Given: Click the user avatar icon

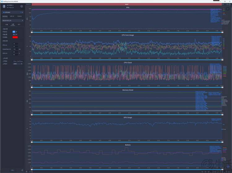Looking at the screenshot, I should pyautogui.click(x=4, y=6).
